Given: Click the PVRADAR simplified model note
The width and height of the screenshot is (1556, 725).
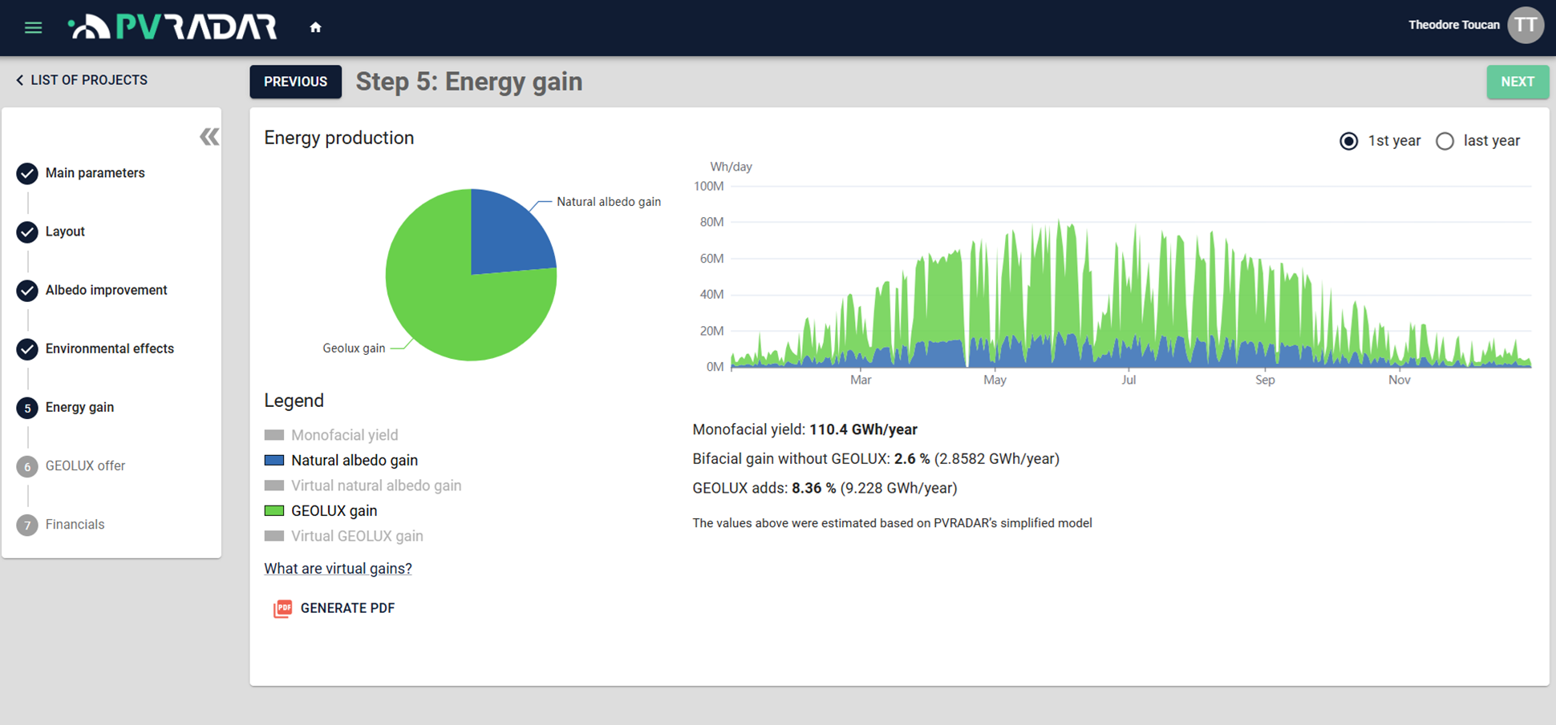Looking at the screenshot, I should click(x=892, y=523).
